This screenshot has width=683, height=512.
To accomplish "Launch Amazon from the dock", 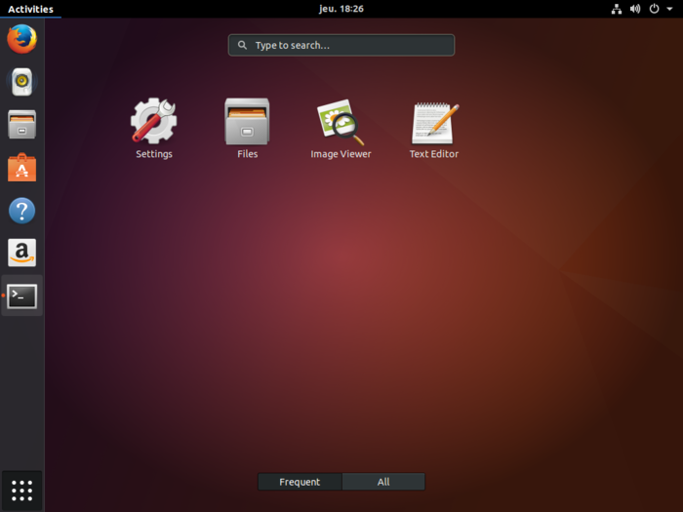I will (x=21, y=253).
